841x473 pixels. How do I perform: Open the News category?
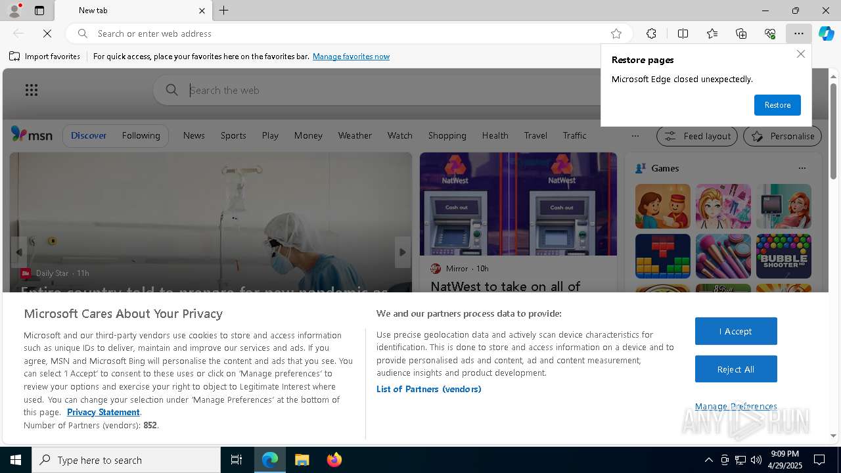[194, 135]
